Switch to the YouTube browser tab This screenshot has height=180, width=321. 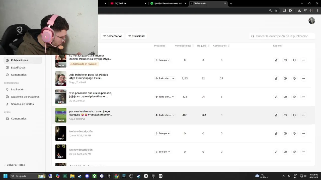click(x=128, y=3)
